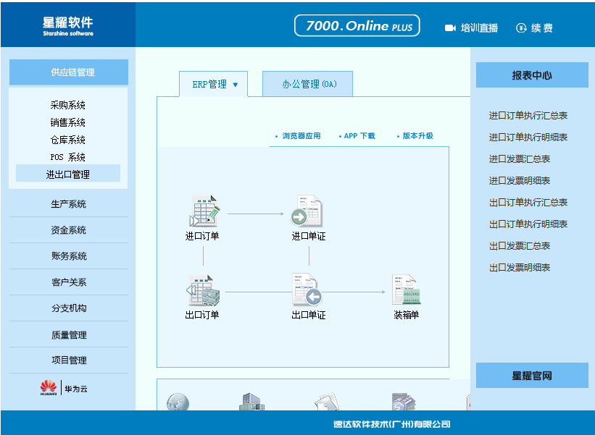Select POS 系统 in the sidebar

pos(68,157)
